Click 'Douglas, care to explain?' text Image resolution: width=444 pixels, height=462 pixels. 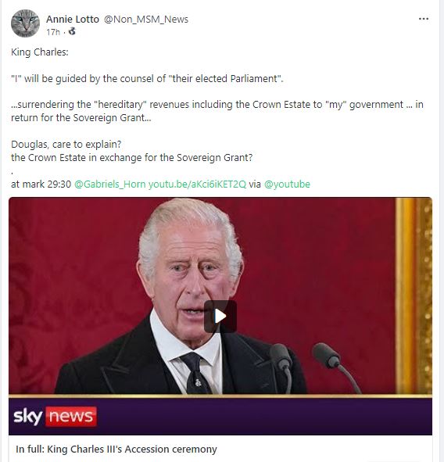pos(66,145)
